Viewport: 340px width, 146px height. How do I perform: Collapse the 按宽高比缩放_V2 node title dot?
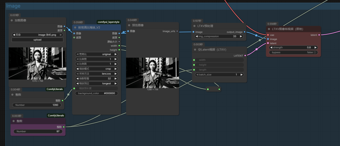tap(75, 27)
